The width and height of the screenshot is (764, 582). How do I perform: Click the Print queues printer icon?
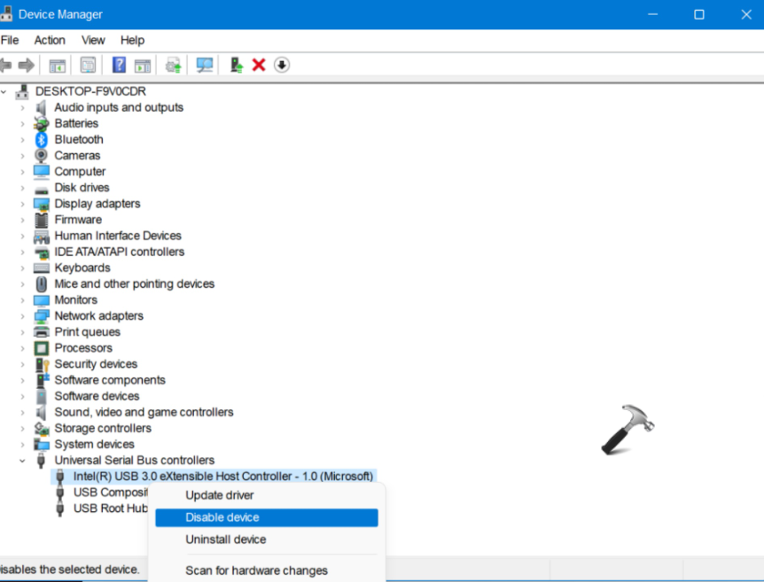tap(42, 332)
